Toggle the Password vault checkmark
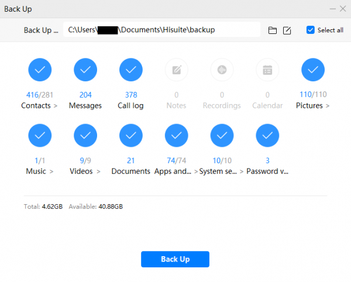This screenshot has height=282, width=351. [x=267, y=136]
